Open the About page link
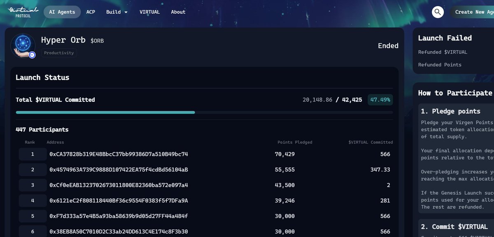 178,12
